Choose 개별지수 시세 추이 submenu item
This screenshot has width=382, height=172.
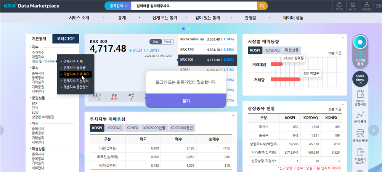(76, 74)
